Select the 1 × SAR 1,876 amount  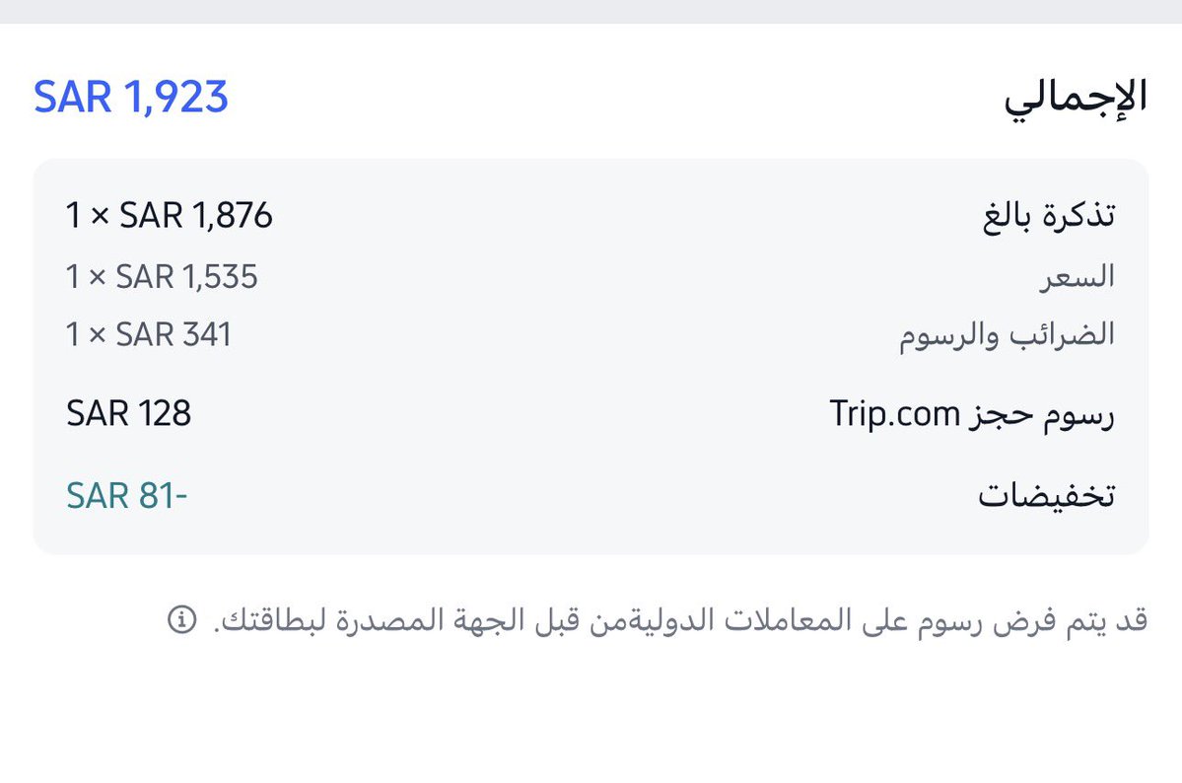(x=169, y=216)
